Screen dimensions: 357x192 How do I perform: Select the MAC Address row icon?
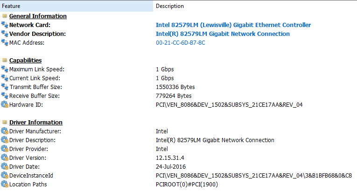point(5,42)
